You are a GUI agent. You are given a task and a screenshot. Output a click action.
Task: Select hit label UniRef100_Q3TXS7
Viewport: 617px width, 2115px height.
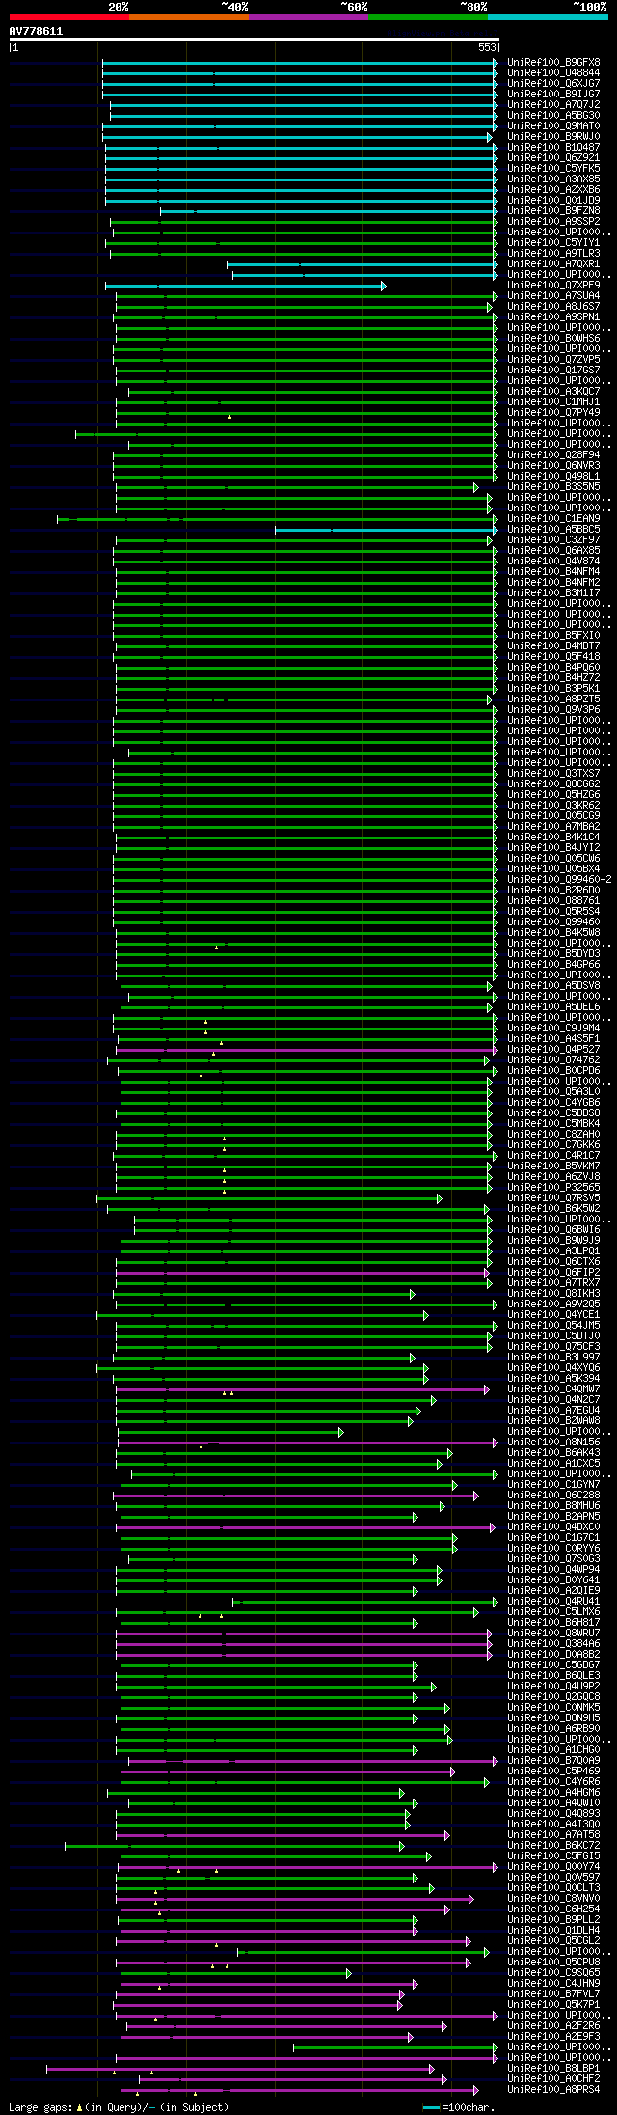(x=553, y=773)
